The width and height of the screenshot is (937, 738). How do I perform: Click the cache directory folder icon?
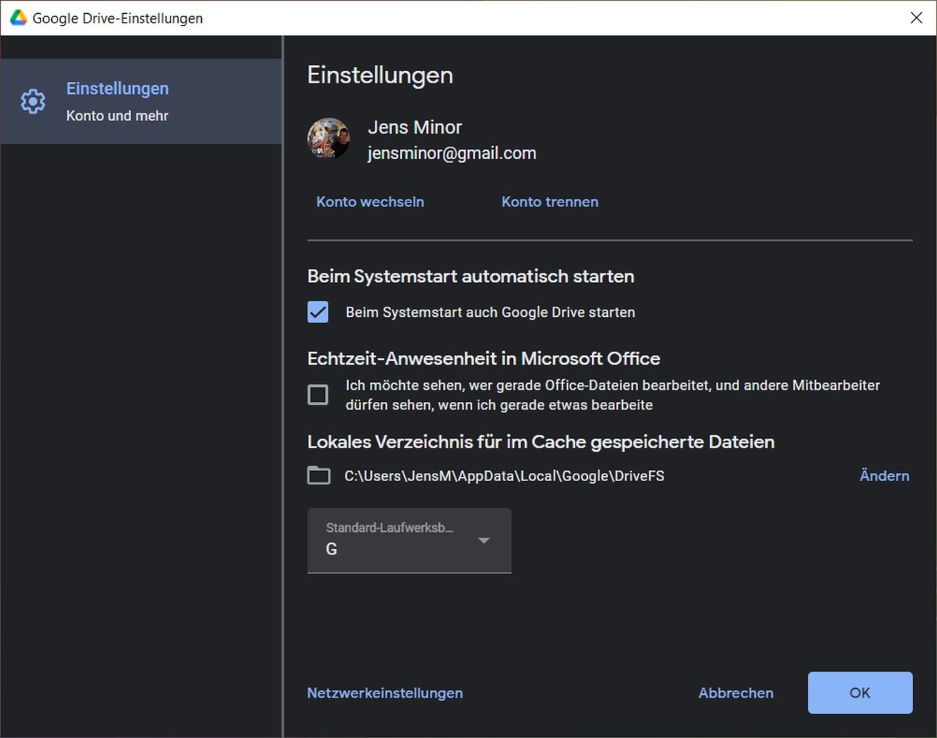[x=319, y=476]
